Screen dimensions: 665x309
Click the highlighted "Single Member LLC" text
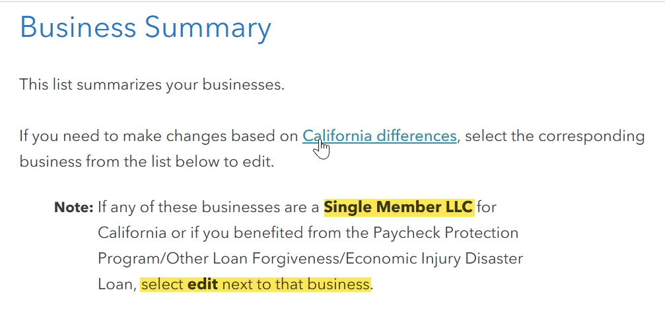(x=398, y=208)
